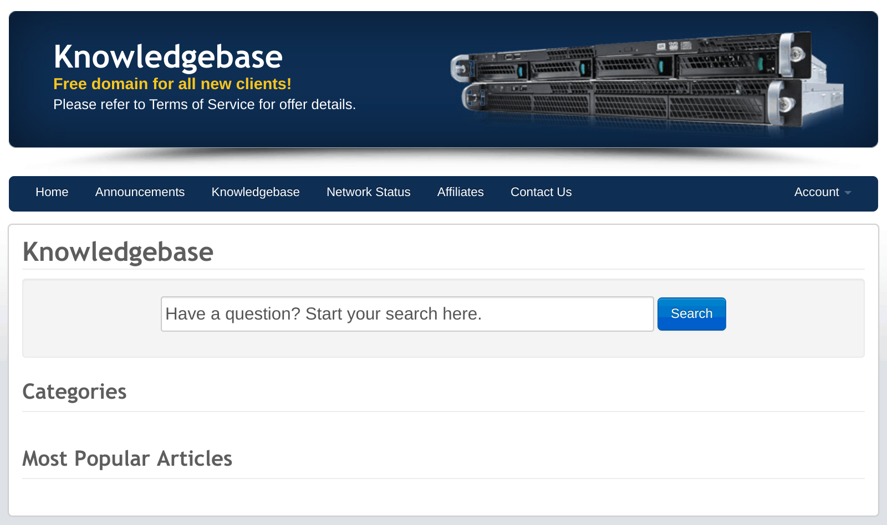Focus the knowledgebase search input field

(407, 314)
